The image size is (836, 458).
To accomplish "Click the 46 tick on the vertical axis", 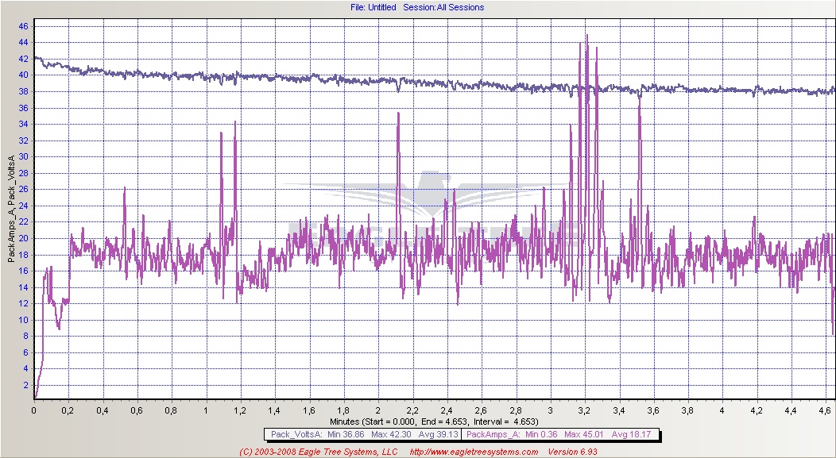I will 23,26.
